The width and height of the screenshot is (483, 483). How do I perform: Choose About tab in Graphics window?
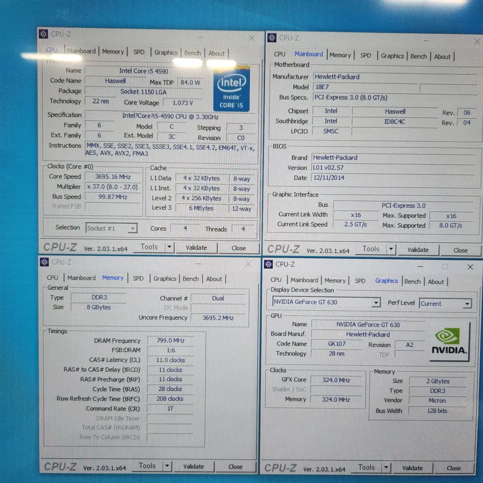click(436, 282)
